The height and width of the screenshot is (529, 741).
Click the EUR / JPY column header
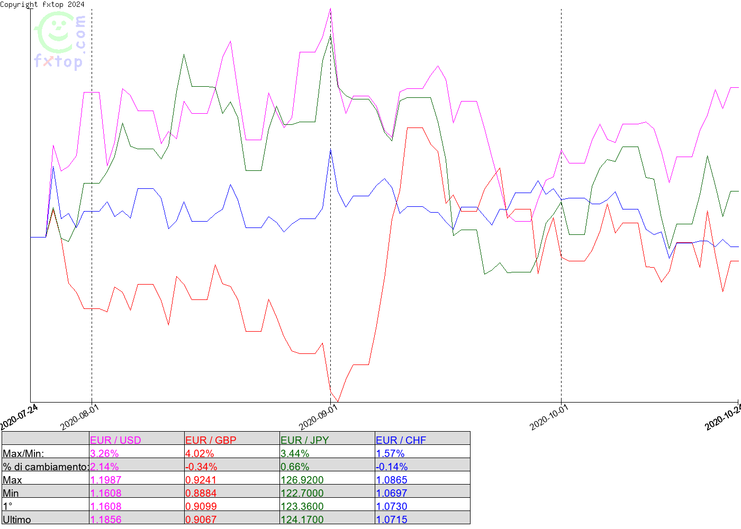[304, 440]
